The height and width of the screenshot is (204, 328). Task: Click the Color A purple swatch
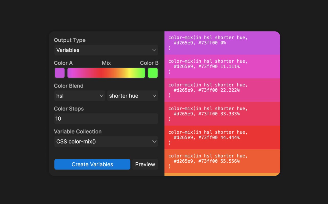60,73
